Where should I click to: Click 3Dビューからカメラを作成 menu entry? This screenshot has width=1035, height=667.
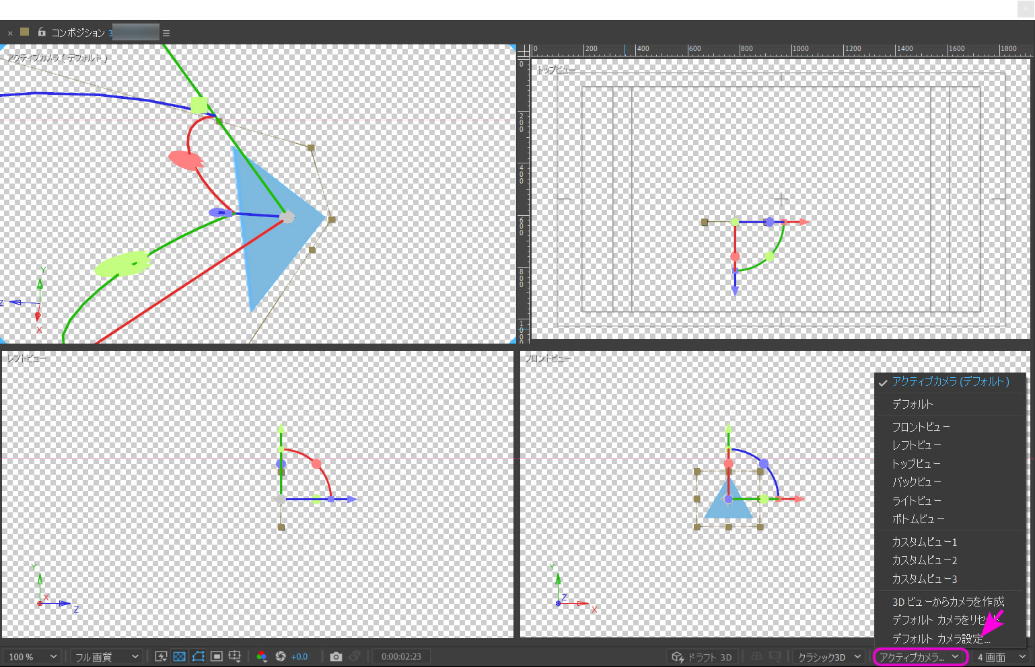[948, 602]
